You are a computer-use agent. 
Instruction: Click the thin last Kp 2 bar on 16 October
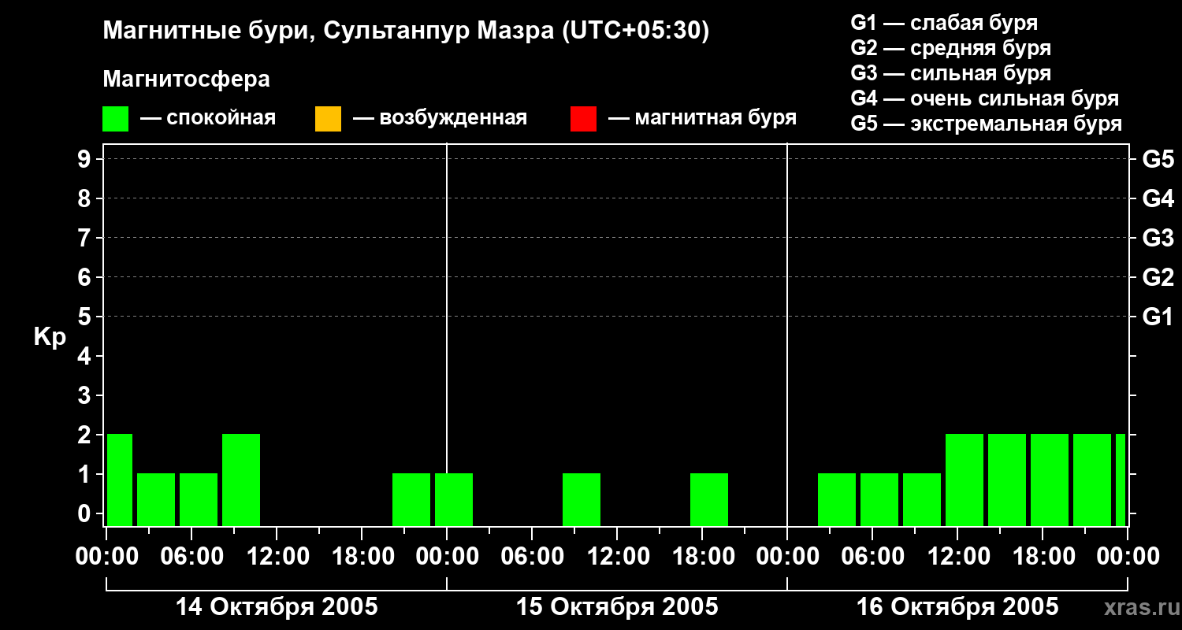coord(1121,480)
